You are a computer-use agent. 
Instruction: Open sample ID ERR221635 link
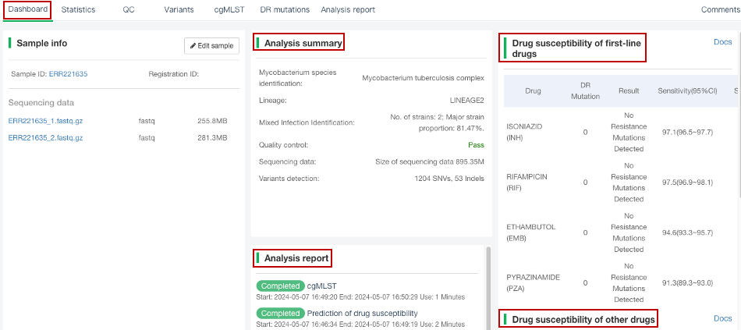coord(68,74)
